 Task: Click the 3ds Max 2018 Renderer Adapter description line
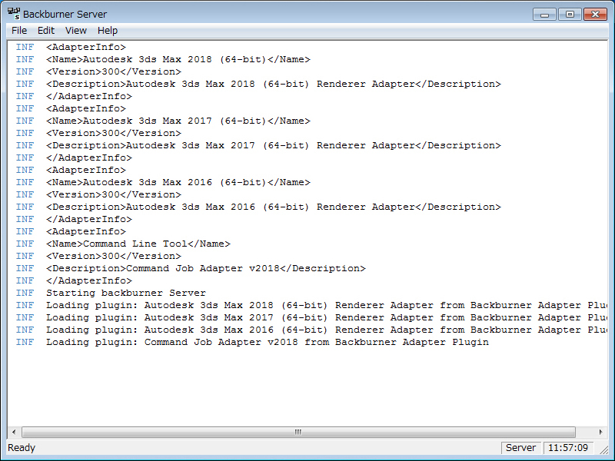click(274, 84)
